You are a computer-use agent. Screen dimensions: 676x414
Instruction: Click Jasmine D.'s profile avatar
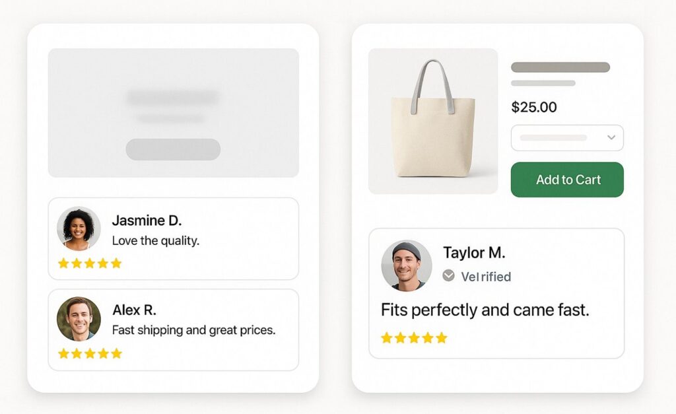(x=79, y=228)
